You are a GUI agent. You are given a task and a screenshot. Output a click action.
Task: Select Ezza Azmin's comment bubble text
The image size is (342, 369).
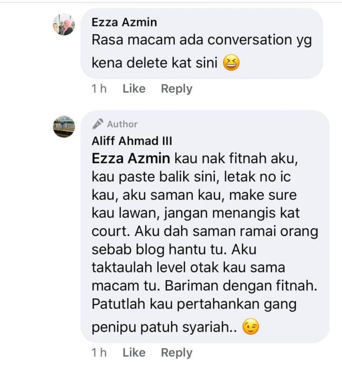tap(202, 51)
